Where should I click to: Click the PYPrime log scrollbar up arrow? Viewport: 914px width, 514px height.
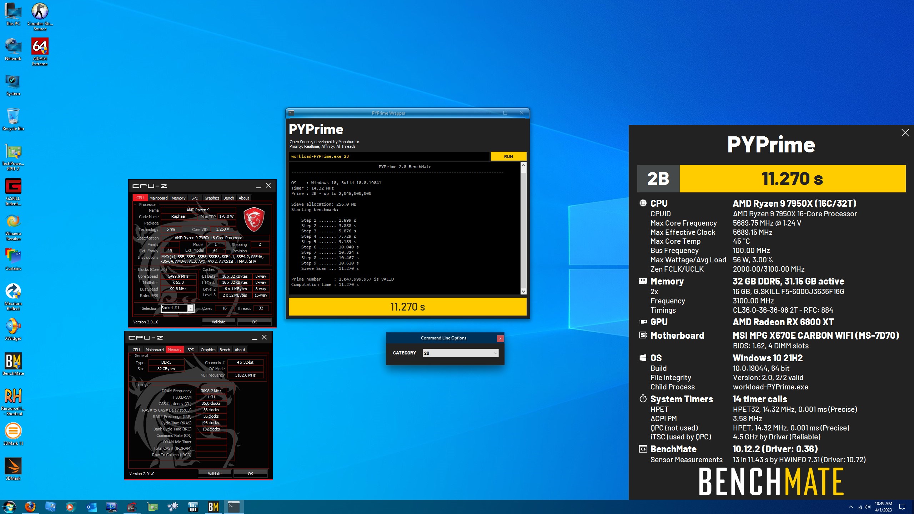[523, 166]
